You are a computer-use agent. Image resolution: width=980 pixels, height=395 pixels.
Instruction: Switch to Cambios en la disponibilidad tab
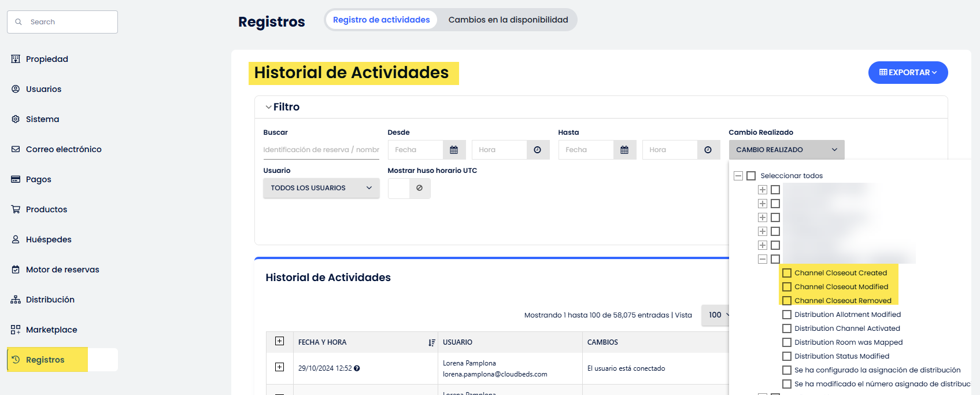(x=508, y=20)
